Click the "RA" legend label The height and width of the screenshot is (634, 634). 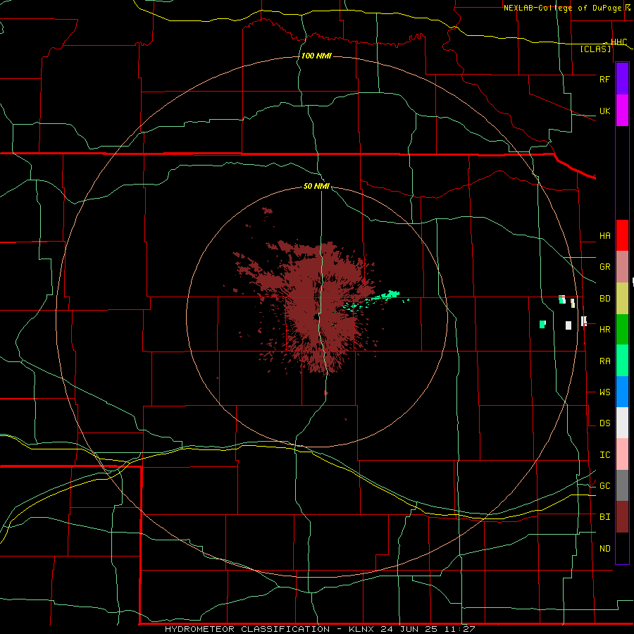tap(604, 361)
